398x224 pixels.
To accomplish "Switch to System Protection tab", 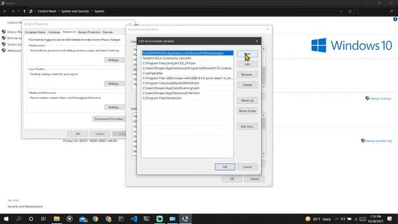I will [x=89, y=32].
